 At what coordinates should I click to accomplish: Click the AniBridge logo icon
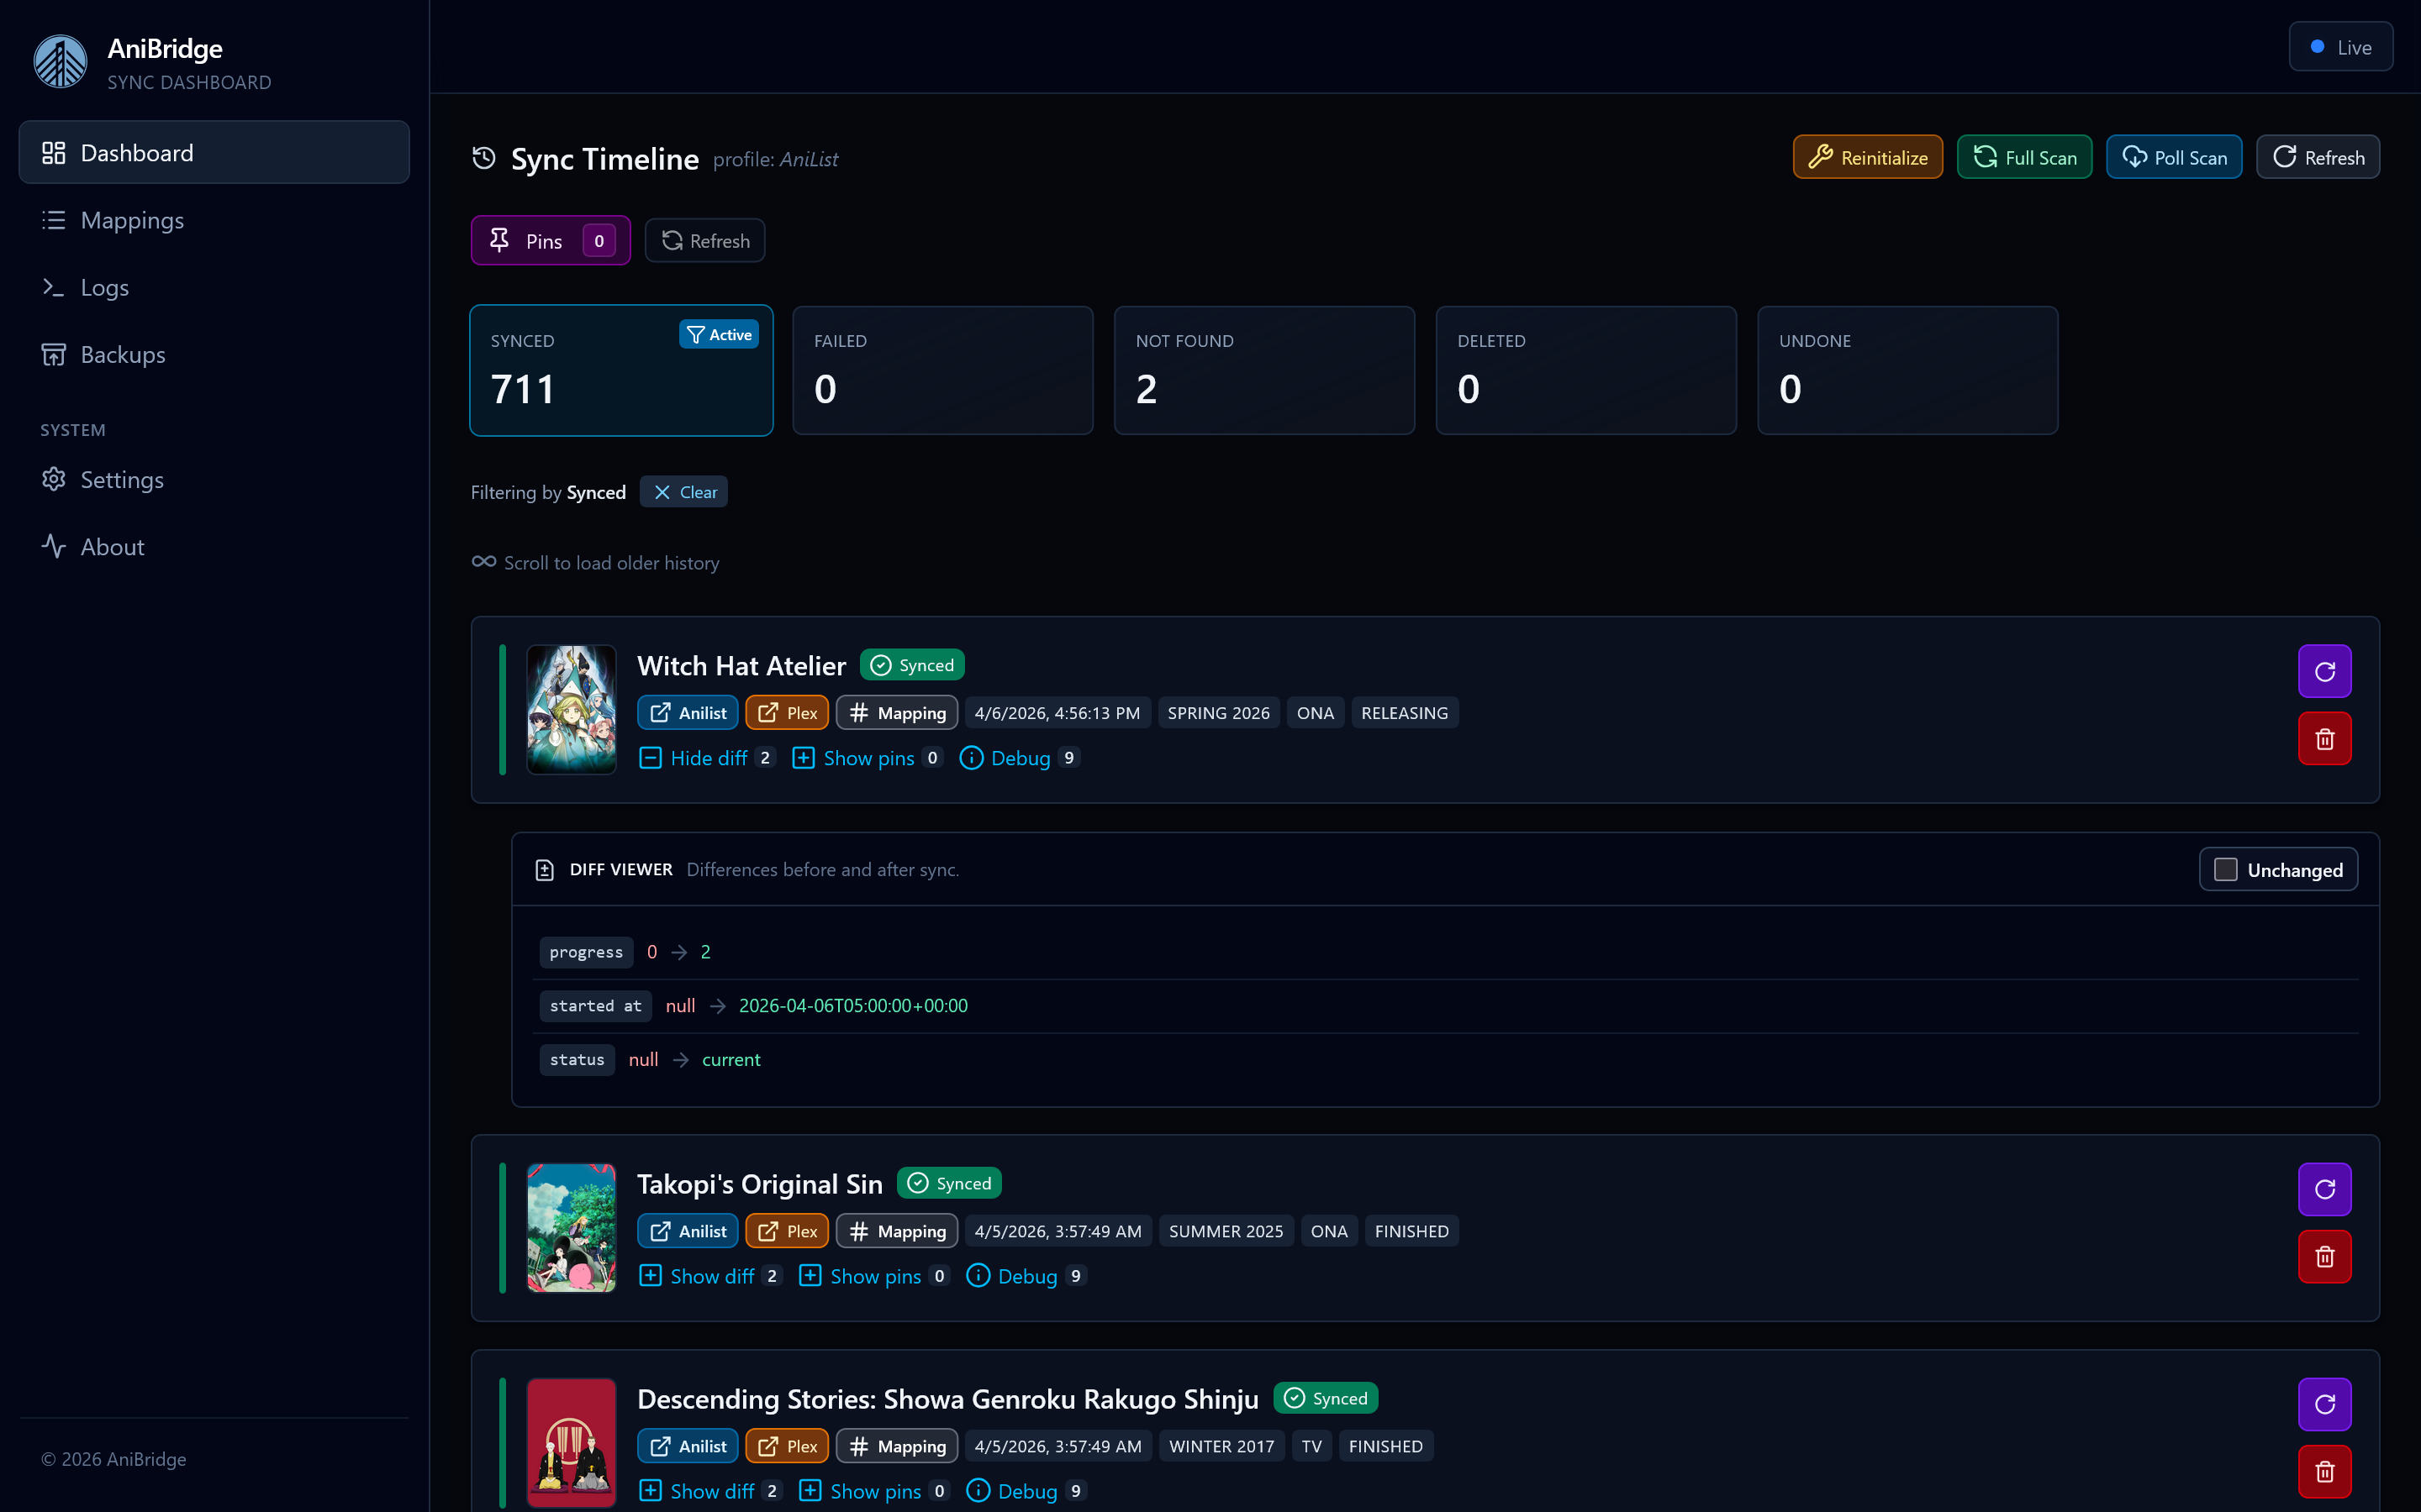click(61, 62)
